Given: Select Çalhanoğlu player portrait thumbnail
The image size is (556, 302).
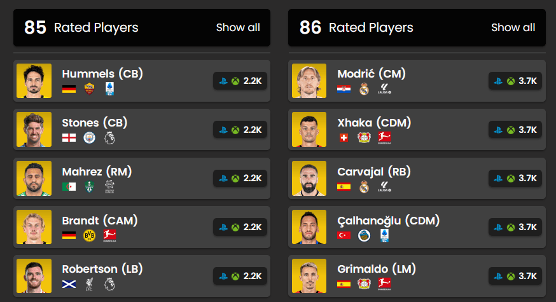Looking at the screenshot, I should (x=309, y=228).
